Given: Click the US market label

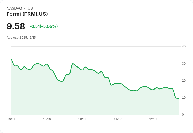Looking at the screenshot, I should [30, 8].
